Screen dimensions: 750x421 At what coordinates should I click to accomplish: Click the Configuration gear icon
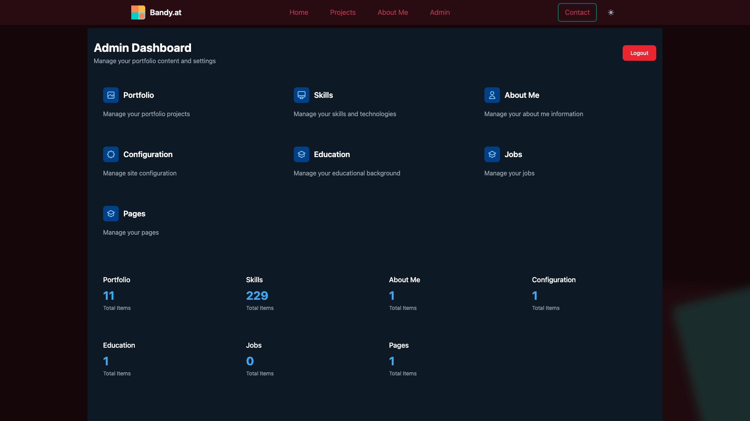point(111,154)
